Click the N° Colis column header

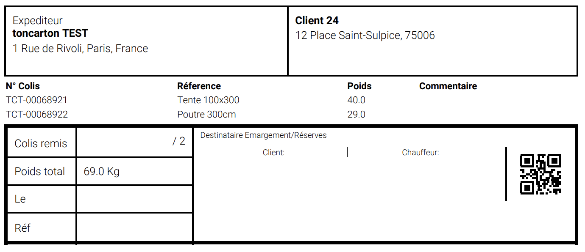[23, 86]
